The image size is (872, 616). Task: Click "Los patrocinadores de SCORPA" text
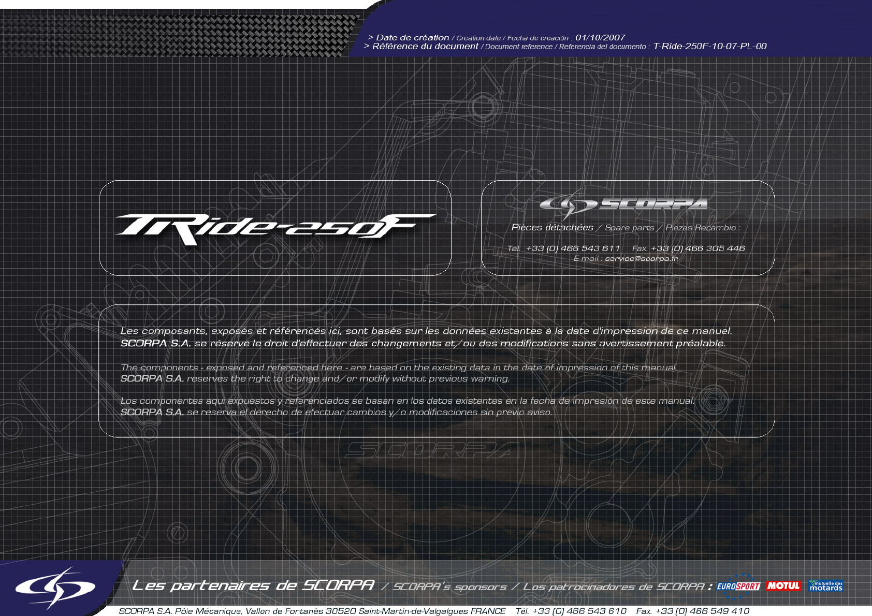click(614, 587)
